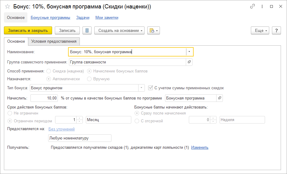Click the chain link icon to copy form link
The width and height of the screenshot is (287, 174).
pos(252,6)
